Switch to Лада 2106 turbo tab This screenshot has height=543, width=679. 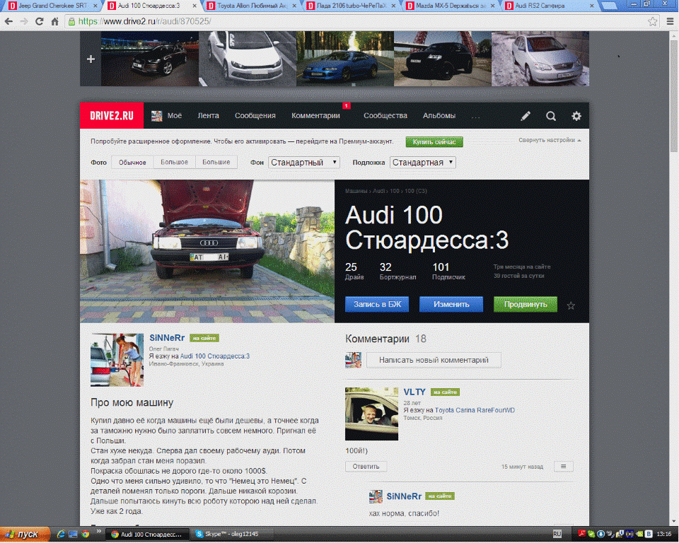(x=352, y=6)
